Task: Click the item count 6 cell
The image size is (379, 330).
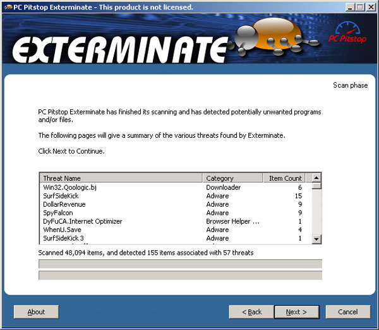Action: 300,187
